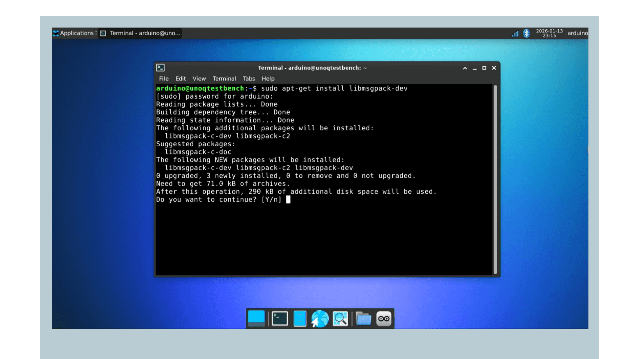Minimize the terminal window
Viewport: 639px width, 359px height.
(475, 68)
